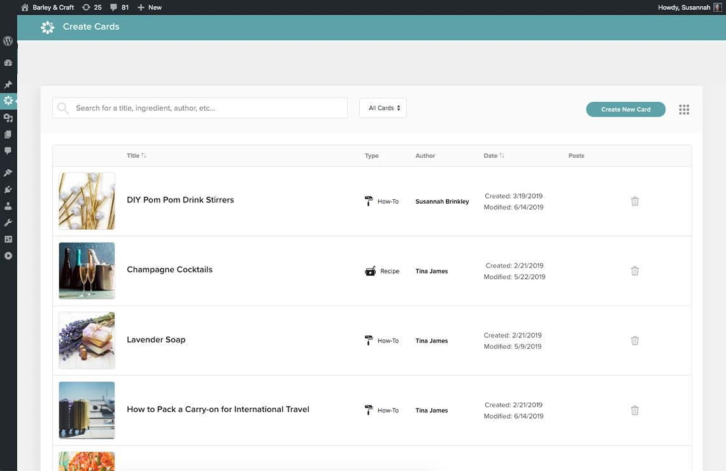Viewport: 726px width, 471px height.
Task: Open the DIY Pom Pom Drink Stirrers title
Action: 180,200
